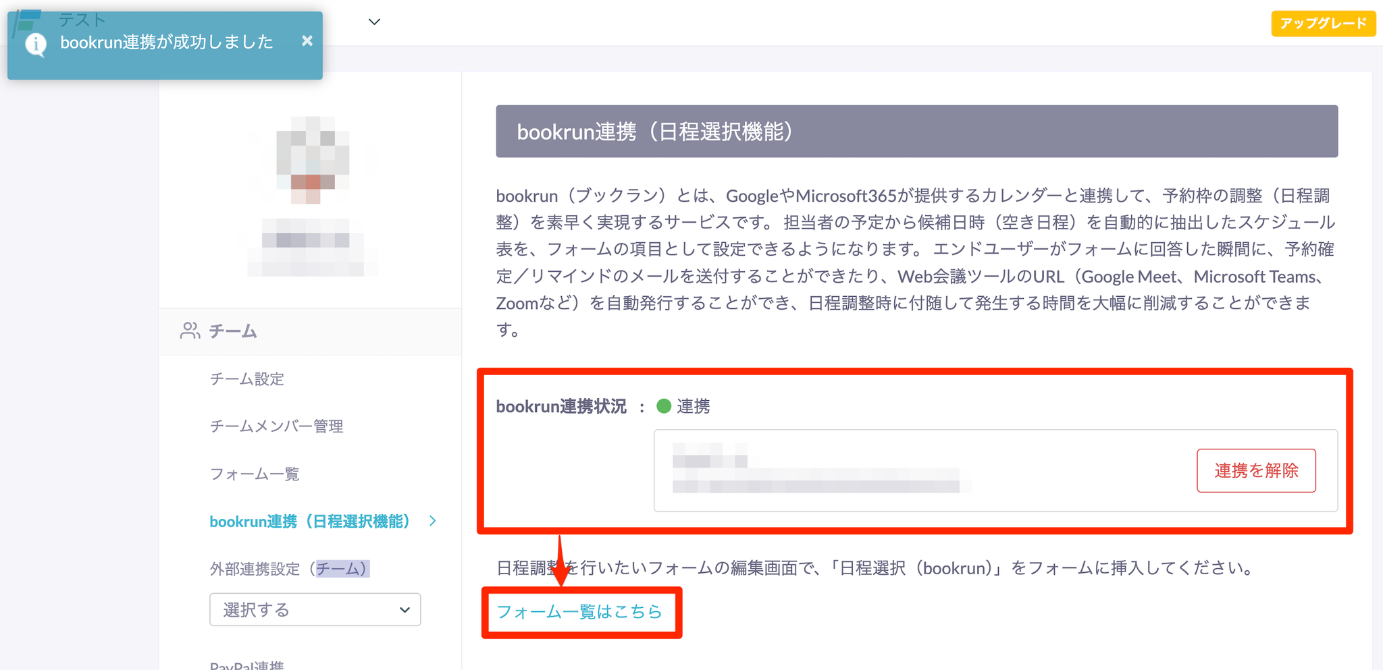Open チーム設定 in the sidebar
This screenshot has height=670, width=1383.
pos(247,379)
